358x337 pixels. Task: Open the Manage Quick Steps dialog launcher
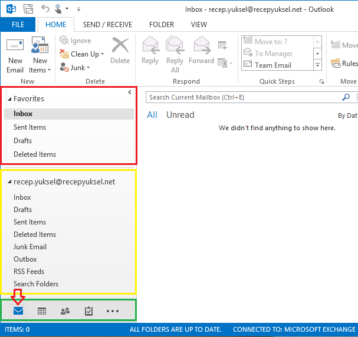click(x=321, y=82)
